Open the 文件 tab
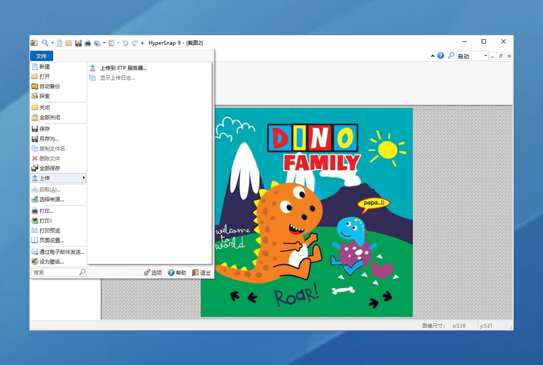 tap(41, 56)
